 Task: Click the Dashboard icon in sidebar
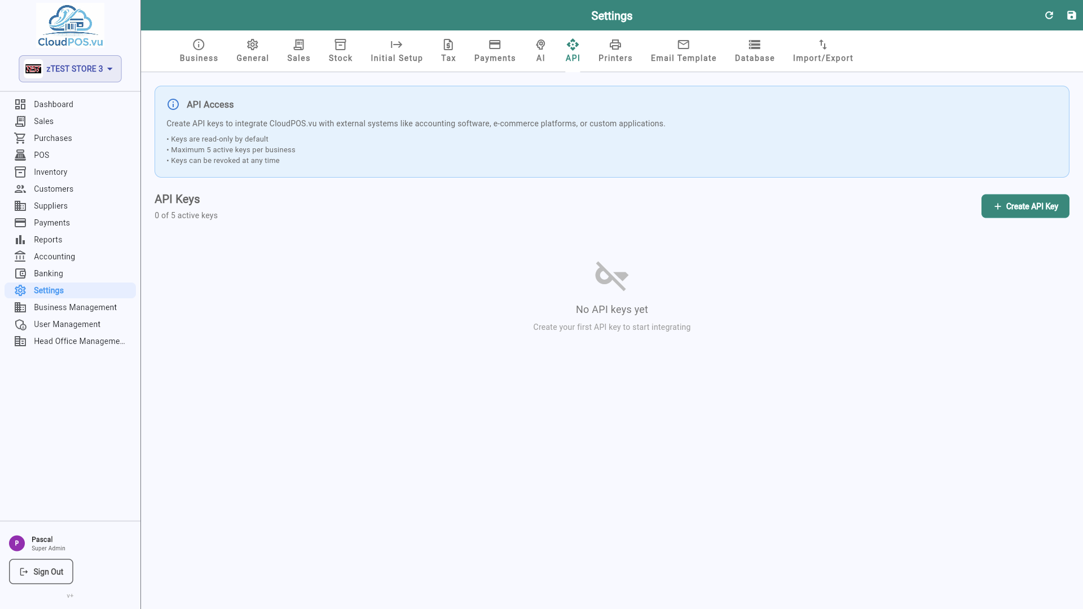click(20, 104)
